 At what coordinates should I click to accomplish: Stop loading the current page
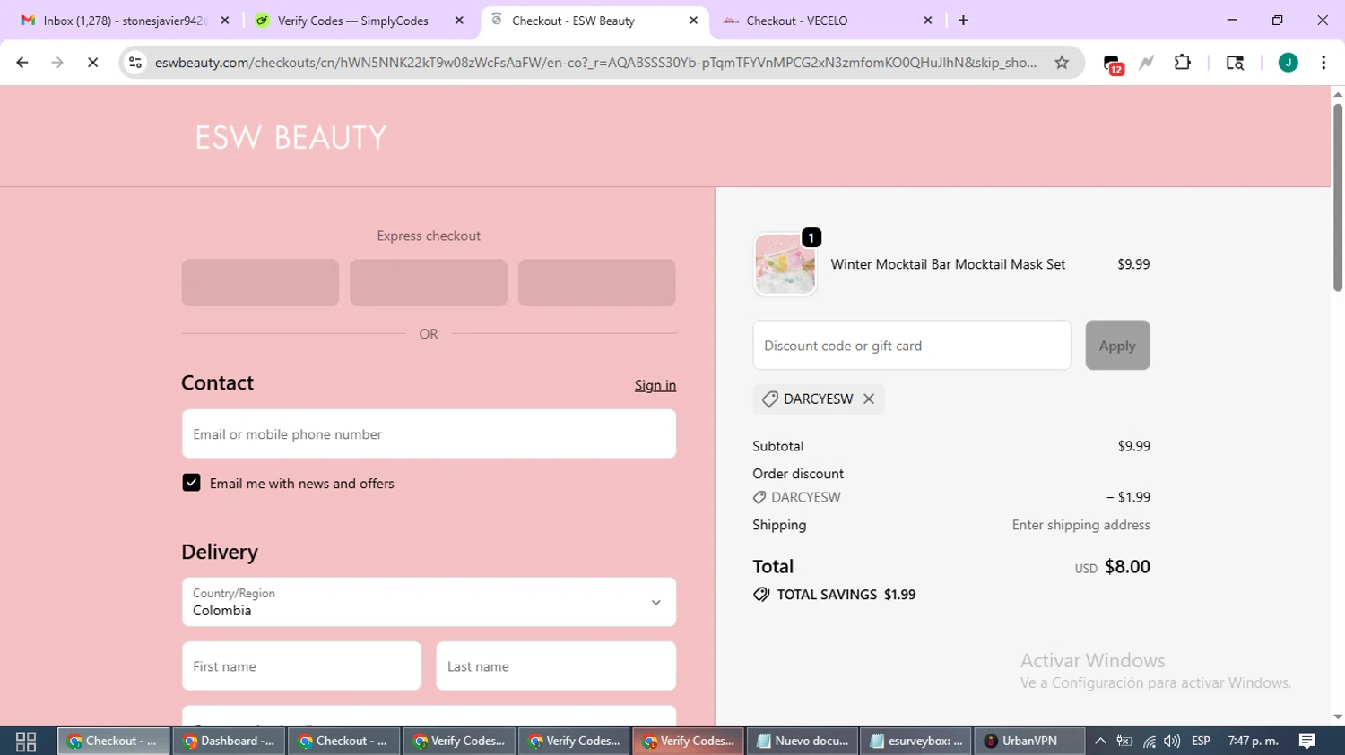click(92, 63)
